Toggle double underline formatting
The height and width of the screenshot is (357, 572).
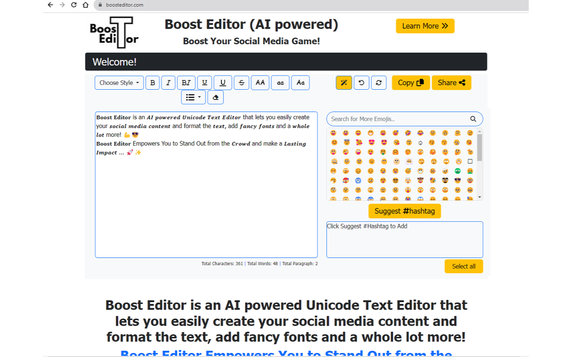coord(223,83)
